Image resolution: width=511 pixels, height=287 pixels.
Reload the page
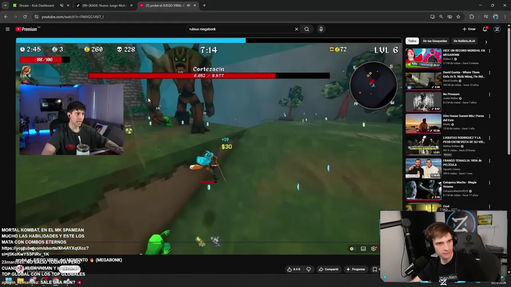(25, 17)
